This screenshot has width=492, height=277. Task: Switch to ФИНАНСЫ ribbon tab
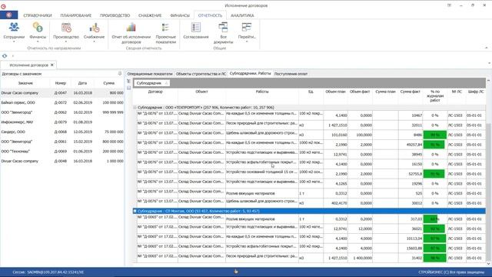point(180,15)
